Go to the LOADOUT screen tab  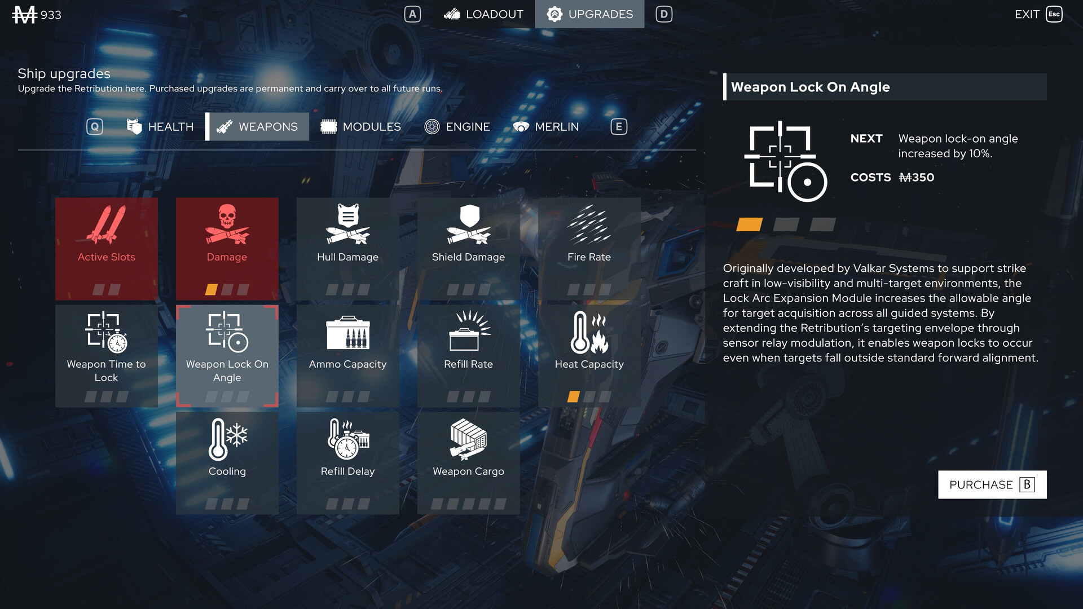point(484,14)
